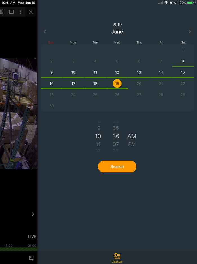
Task: Select June 10 on the calendar
Action: (73, 72)
